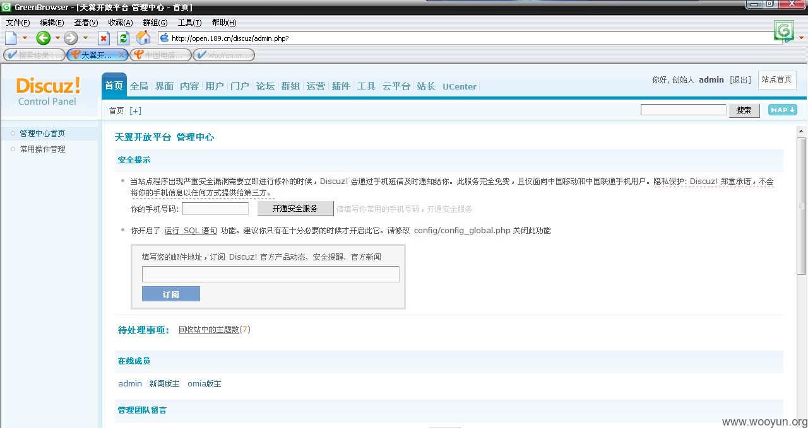The image size is (808, 428).
Task: Select the 界面 admin nav tab
Action: point(164,86)
